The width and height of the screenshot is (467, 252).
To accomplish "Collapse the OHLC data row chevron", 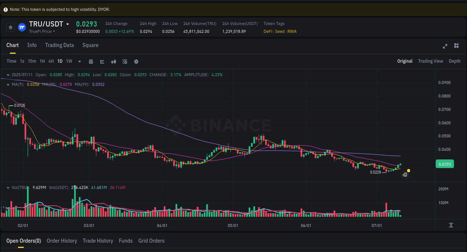I will (x=7, y=75).
